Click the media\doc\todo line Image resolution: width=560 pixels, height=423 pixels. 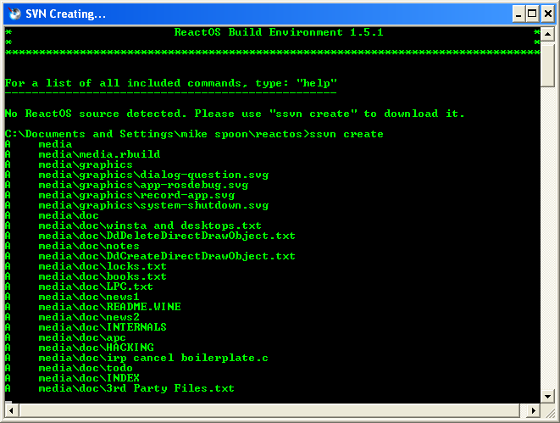click(69, 368)
